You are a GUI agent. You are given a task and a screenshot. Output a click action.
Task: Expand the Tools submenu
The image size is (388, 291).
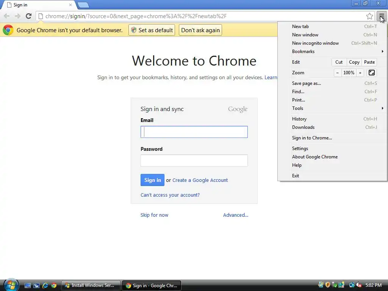tap(338, 108)
